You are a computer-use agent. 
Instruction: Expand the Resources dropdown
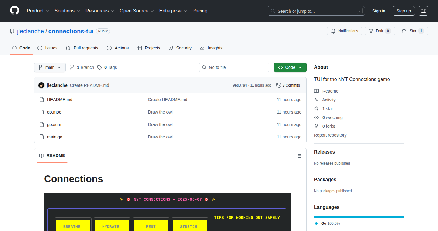[100, 11]
